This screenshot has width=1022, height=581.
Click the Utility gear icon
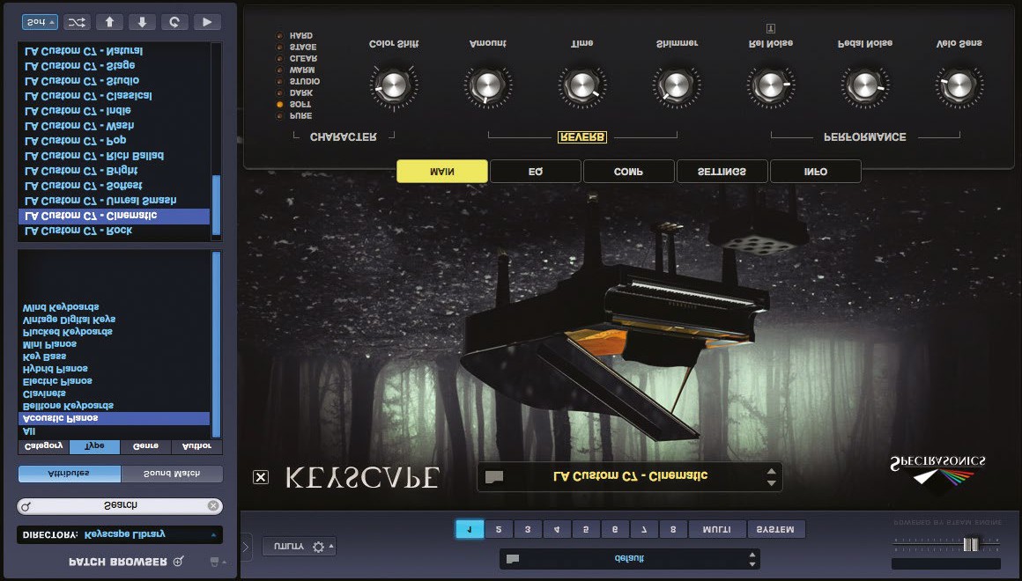pyautogui.click(x=318, y=547)
